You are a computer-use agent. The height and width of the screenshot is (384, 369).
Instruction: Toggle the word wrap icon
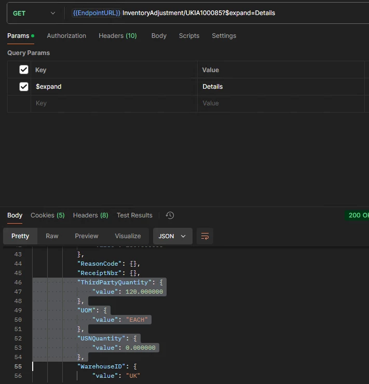205,236
